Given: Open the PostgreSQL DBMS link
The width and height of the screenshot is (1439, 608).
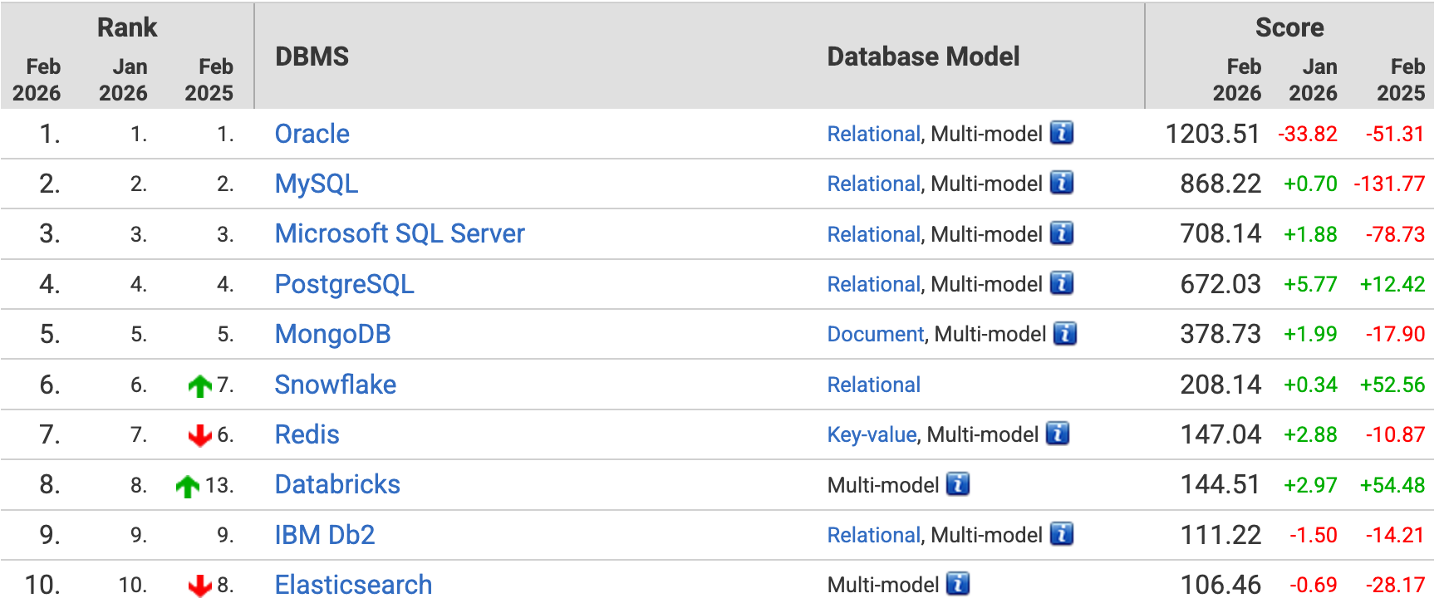Looking at the screenshot, I should click(344, 284).
